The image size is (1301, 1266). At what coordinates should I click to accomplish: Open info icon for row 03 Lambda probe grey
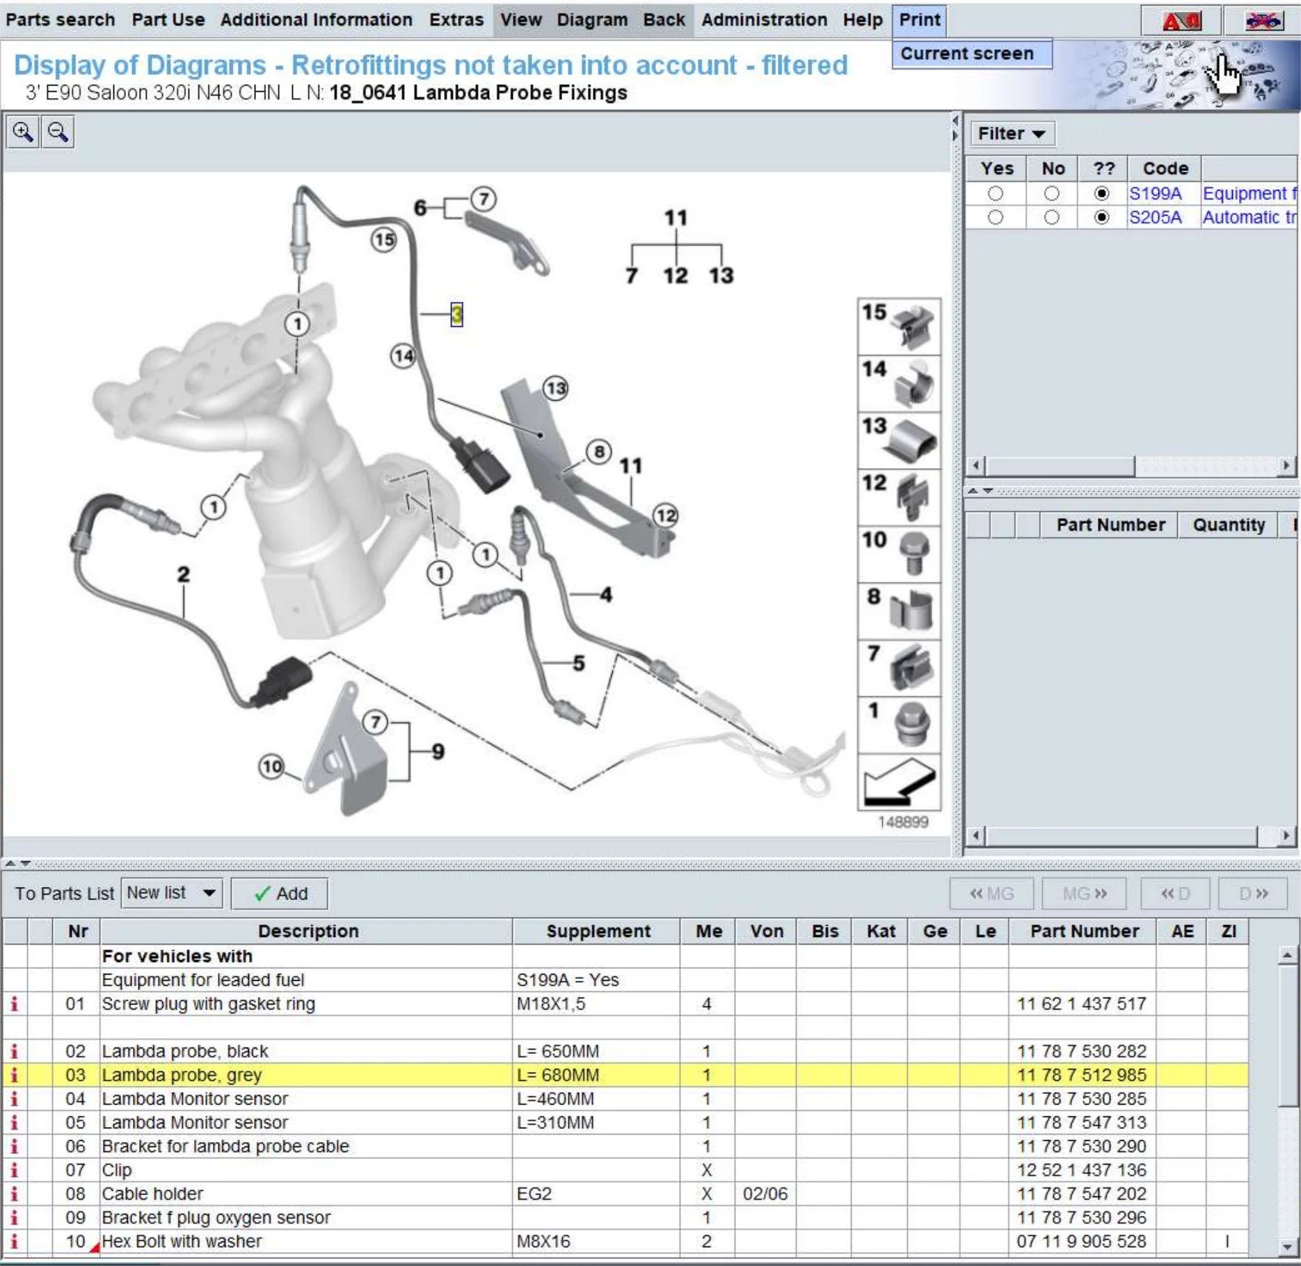click(14, 1075)
